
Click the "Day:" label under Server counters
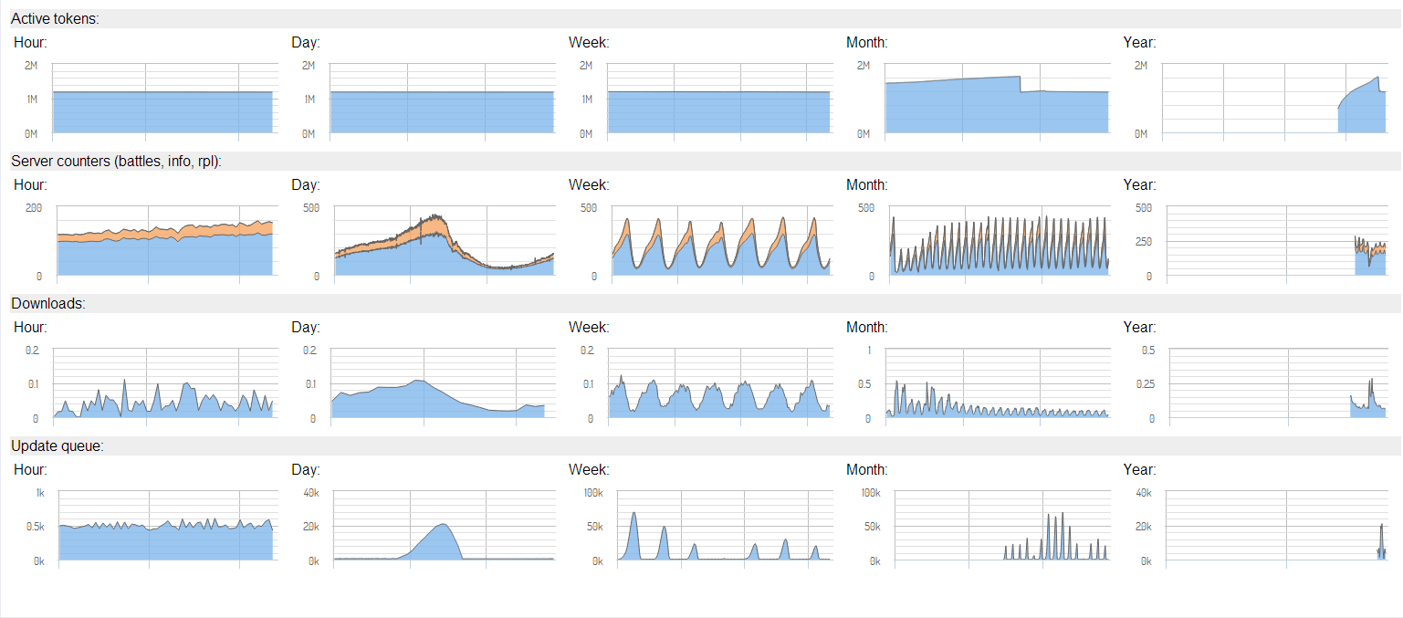(306, 184)
